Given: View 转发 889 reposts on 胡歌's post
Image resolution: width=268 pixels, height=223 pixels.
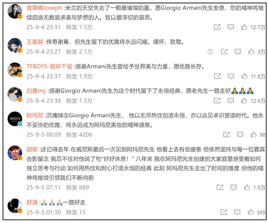Looking at the screenshot, I should (x=78, y=187).
